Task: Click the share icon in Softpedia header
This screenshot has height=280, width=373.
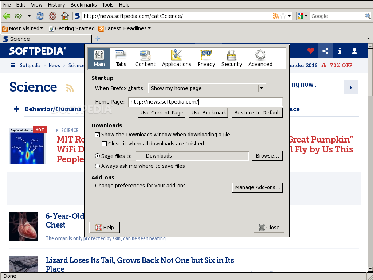Action: point(325,51)
